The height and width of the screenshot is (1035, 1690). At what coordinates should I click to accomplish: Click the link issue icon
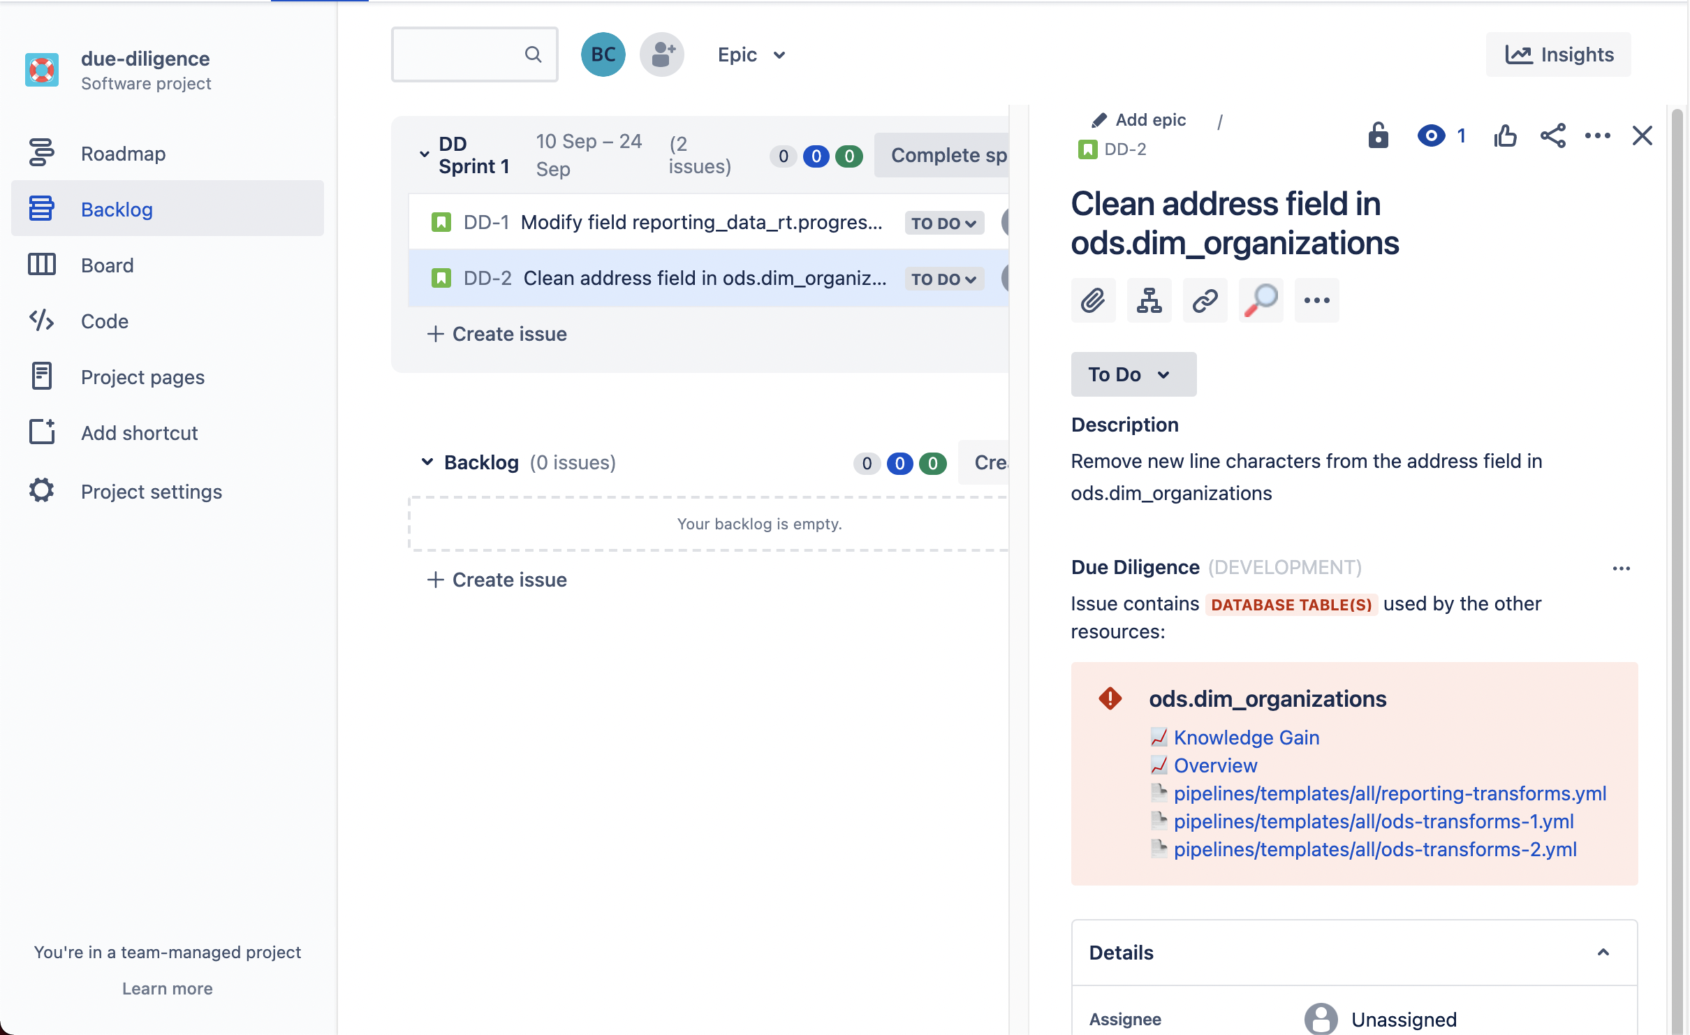1205,300
